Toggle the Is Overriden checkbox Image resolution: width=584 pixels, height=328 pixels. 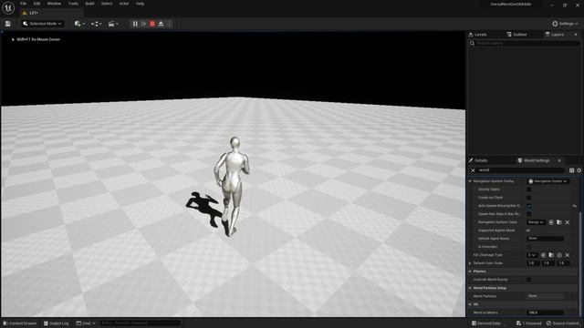529,247
